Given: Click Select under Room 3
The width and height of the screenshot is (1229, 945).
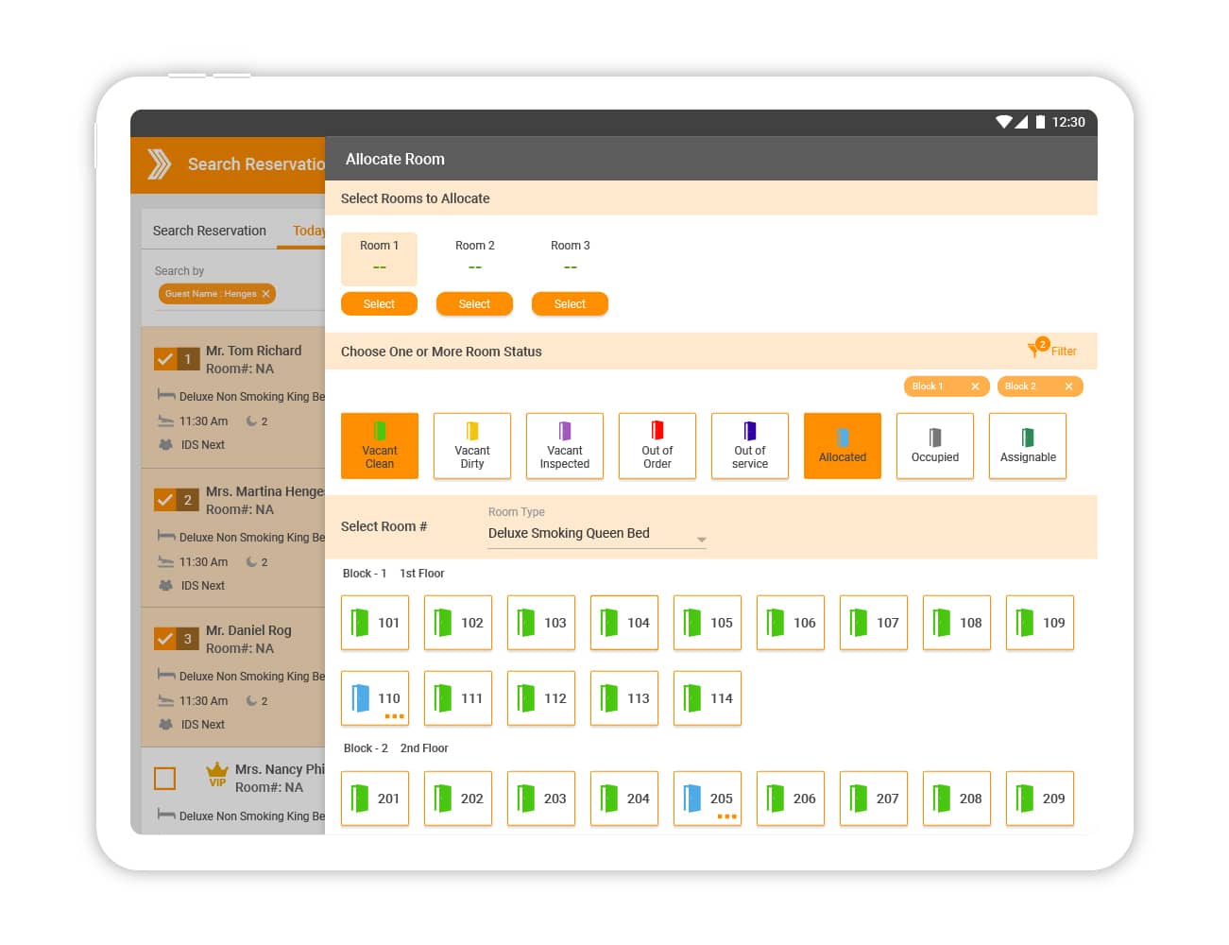Looking at the screenshot, I should click(x=570, y=304).
